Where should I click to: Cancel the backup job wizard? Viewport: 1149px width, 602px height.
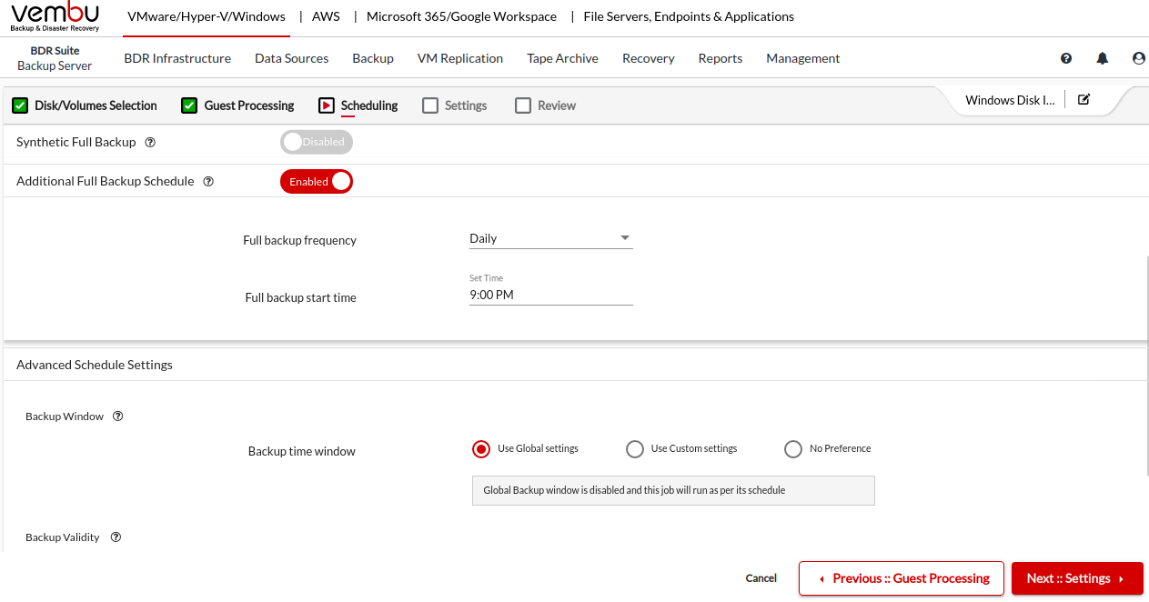761,578
